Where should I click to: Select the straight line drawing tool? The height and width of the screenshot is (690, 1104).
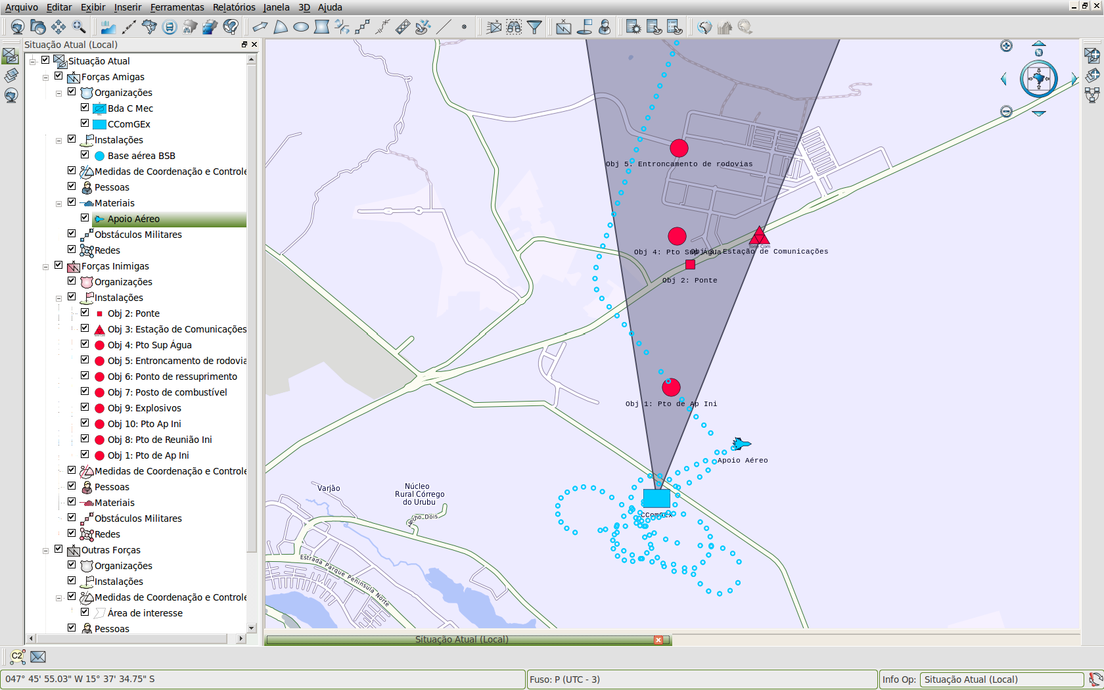point(444,27)
